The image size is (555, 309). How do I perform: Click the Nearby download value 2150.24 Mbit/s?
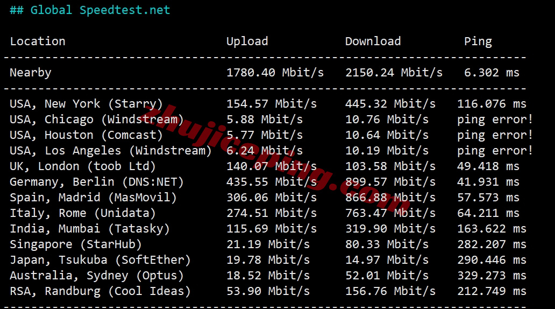pyautogui.click(x=394, y=73)
